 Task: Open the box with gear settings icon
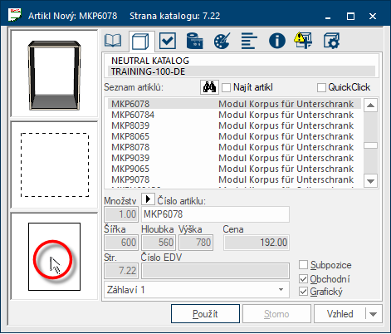click(x=331, y=41)
